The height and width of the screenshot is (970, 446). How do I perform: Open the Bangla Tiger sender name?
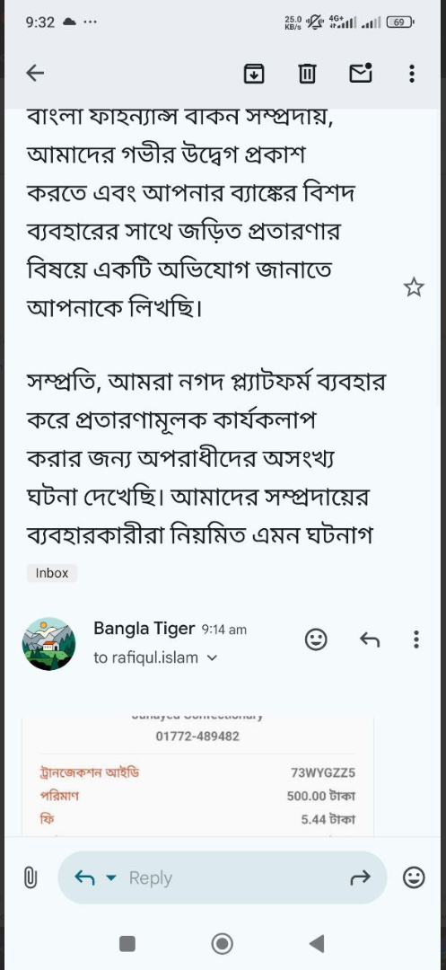(x=144, y=629)
